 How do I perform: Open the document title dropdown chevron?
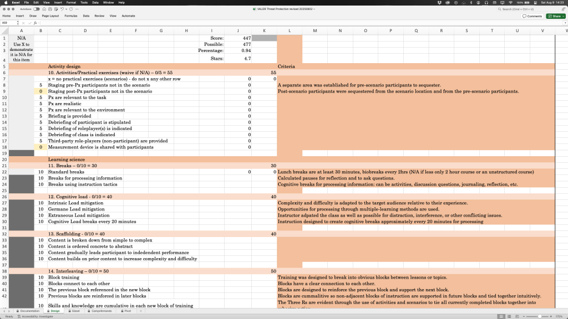tap(314, 9)
